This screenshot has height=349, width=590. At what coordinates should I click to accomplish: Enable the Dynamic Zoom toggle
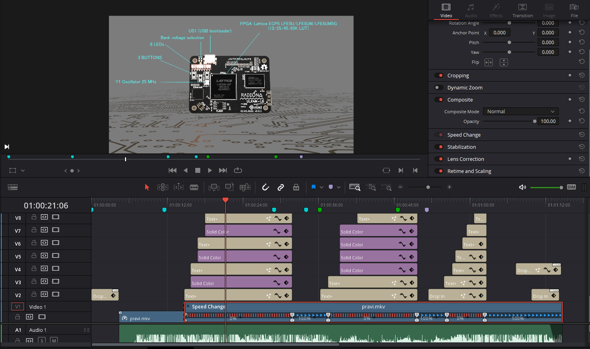(x=439, y=88)
